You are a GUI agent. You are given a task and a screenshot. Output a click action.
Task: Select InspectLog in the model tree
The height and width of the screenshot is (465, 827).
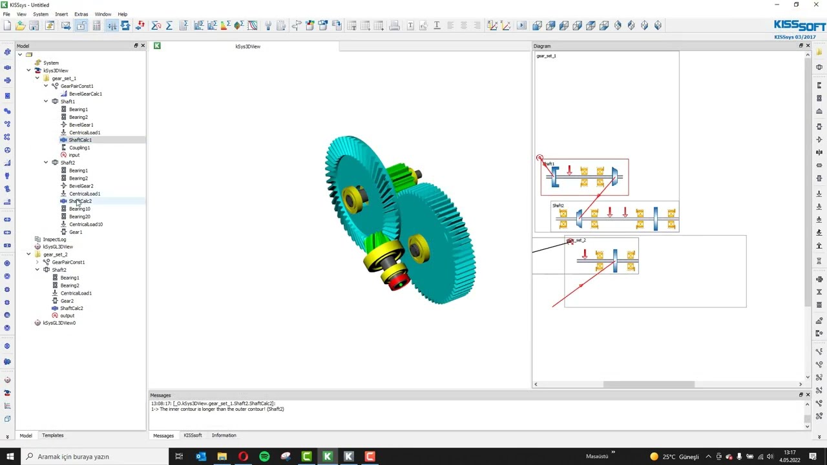(x=54, y=240)
